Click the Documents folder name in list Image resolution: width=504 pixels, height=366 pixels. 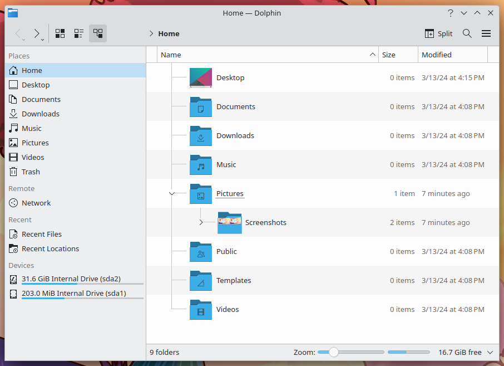point(236,106)
